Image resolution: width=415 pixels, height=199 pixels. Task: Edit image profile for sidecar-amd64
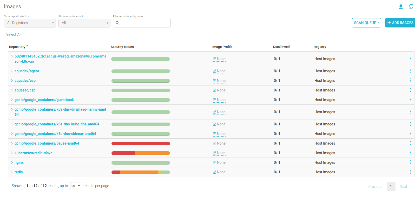tap(219, 134)
